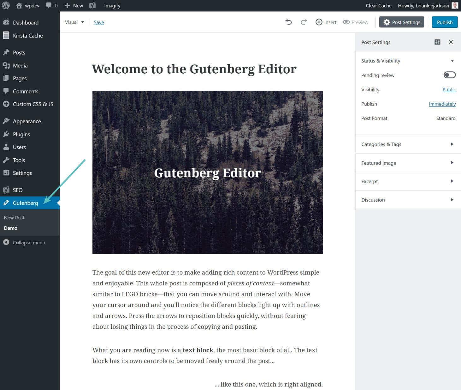
Task: Change publish date via the Immediately link
Action: pos(442,104)
